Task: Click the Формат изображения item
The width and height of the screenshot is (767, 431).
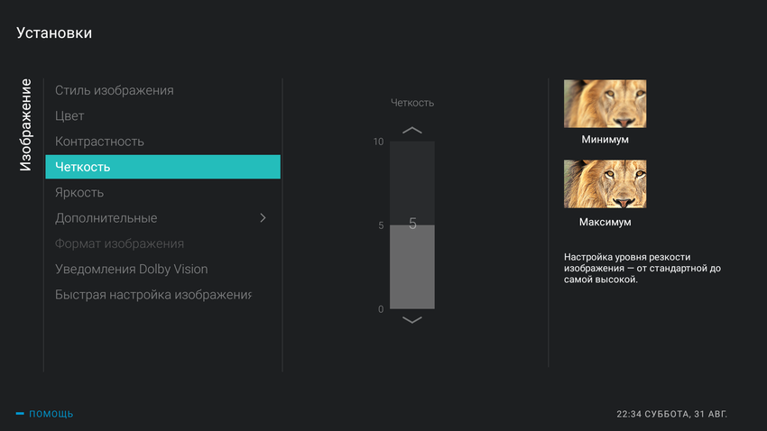Action: point(119,243)
